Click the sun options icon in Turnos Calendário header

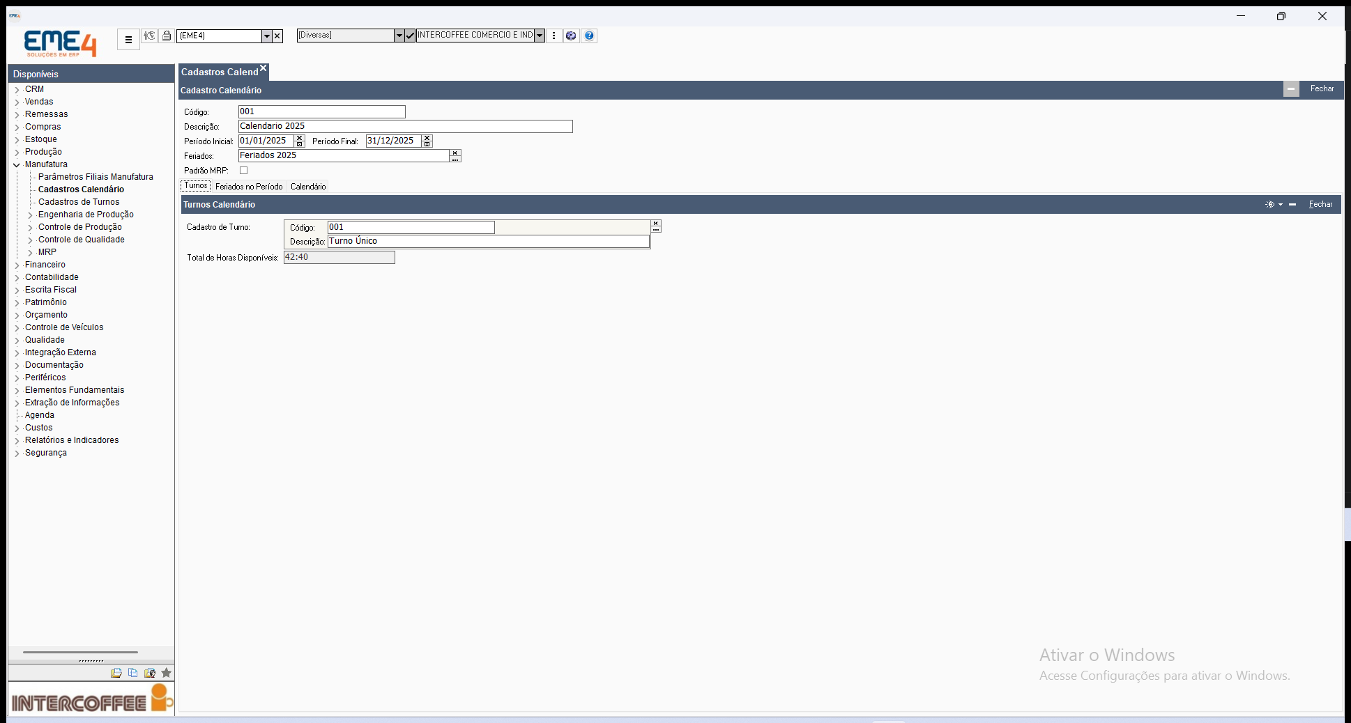pyautogui.click(x=1269, y=205)
